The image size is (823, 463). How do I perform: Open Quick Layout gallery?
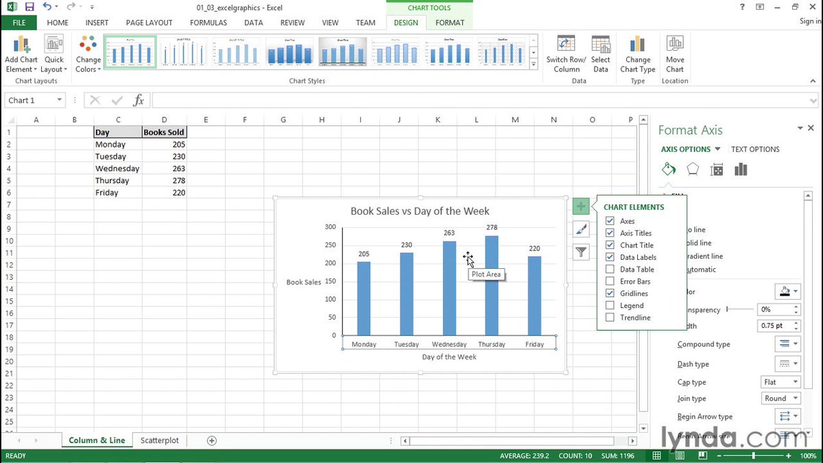coord(54,54)
